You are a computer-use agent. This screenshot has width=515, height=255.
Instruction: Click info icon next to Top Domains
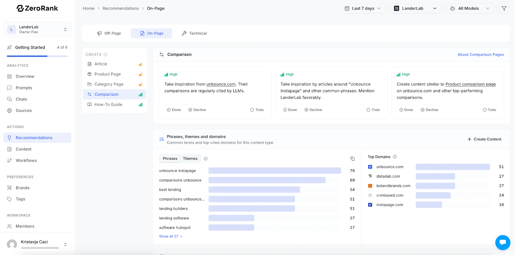click(x=395, y=157)
